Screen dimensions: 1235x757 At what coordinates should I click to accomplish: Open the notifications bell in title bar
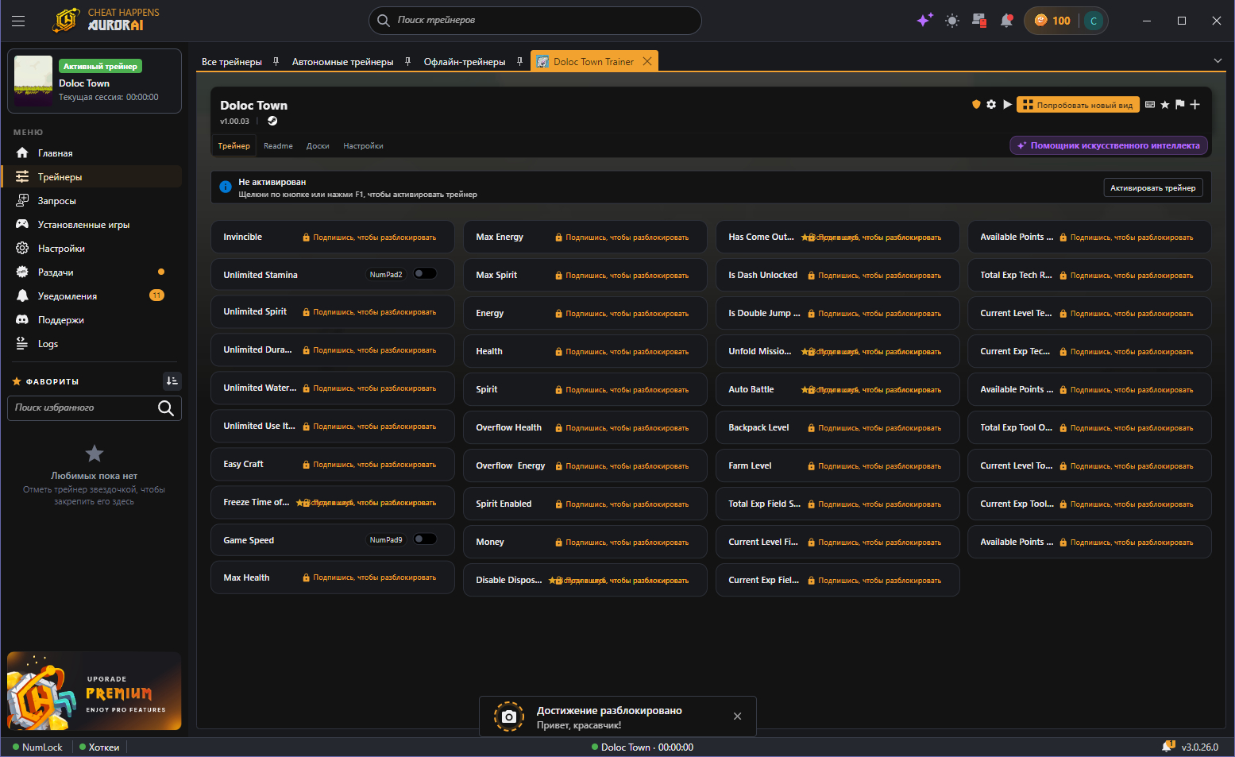(x=1006, y=21)
